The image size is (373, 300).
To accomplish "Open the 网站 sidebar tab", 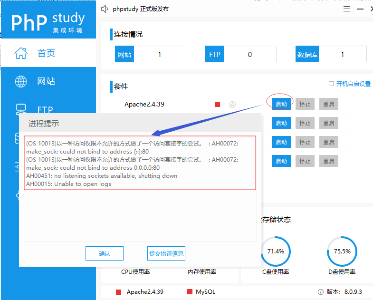I will click(x=48, y=81).
